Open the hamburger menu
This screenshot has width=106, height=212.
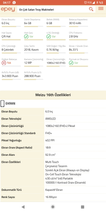(x=101, y=9)
